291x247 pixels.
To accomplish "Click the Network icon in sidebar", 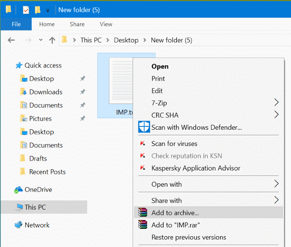I will click(x=19, y=225).
